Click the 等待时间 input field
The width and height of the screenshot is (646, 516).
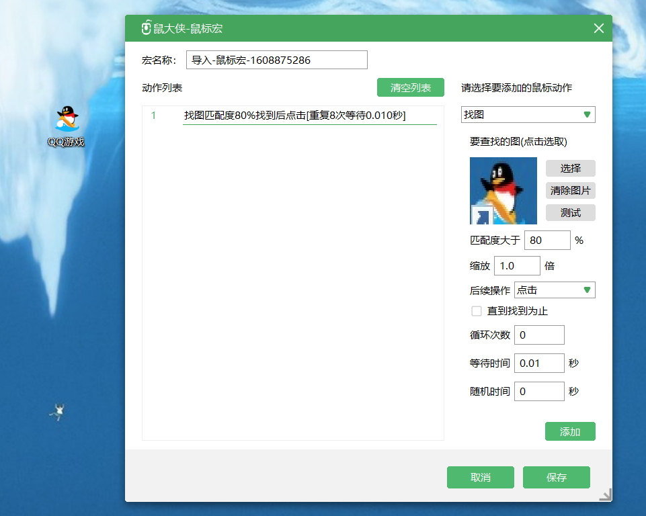538,363
